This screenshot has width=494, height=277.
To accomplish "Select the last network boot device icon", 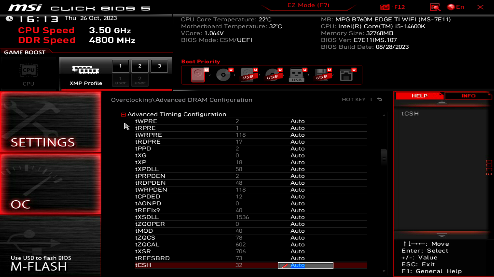I will point(346,75).
